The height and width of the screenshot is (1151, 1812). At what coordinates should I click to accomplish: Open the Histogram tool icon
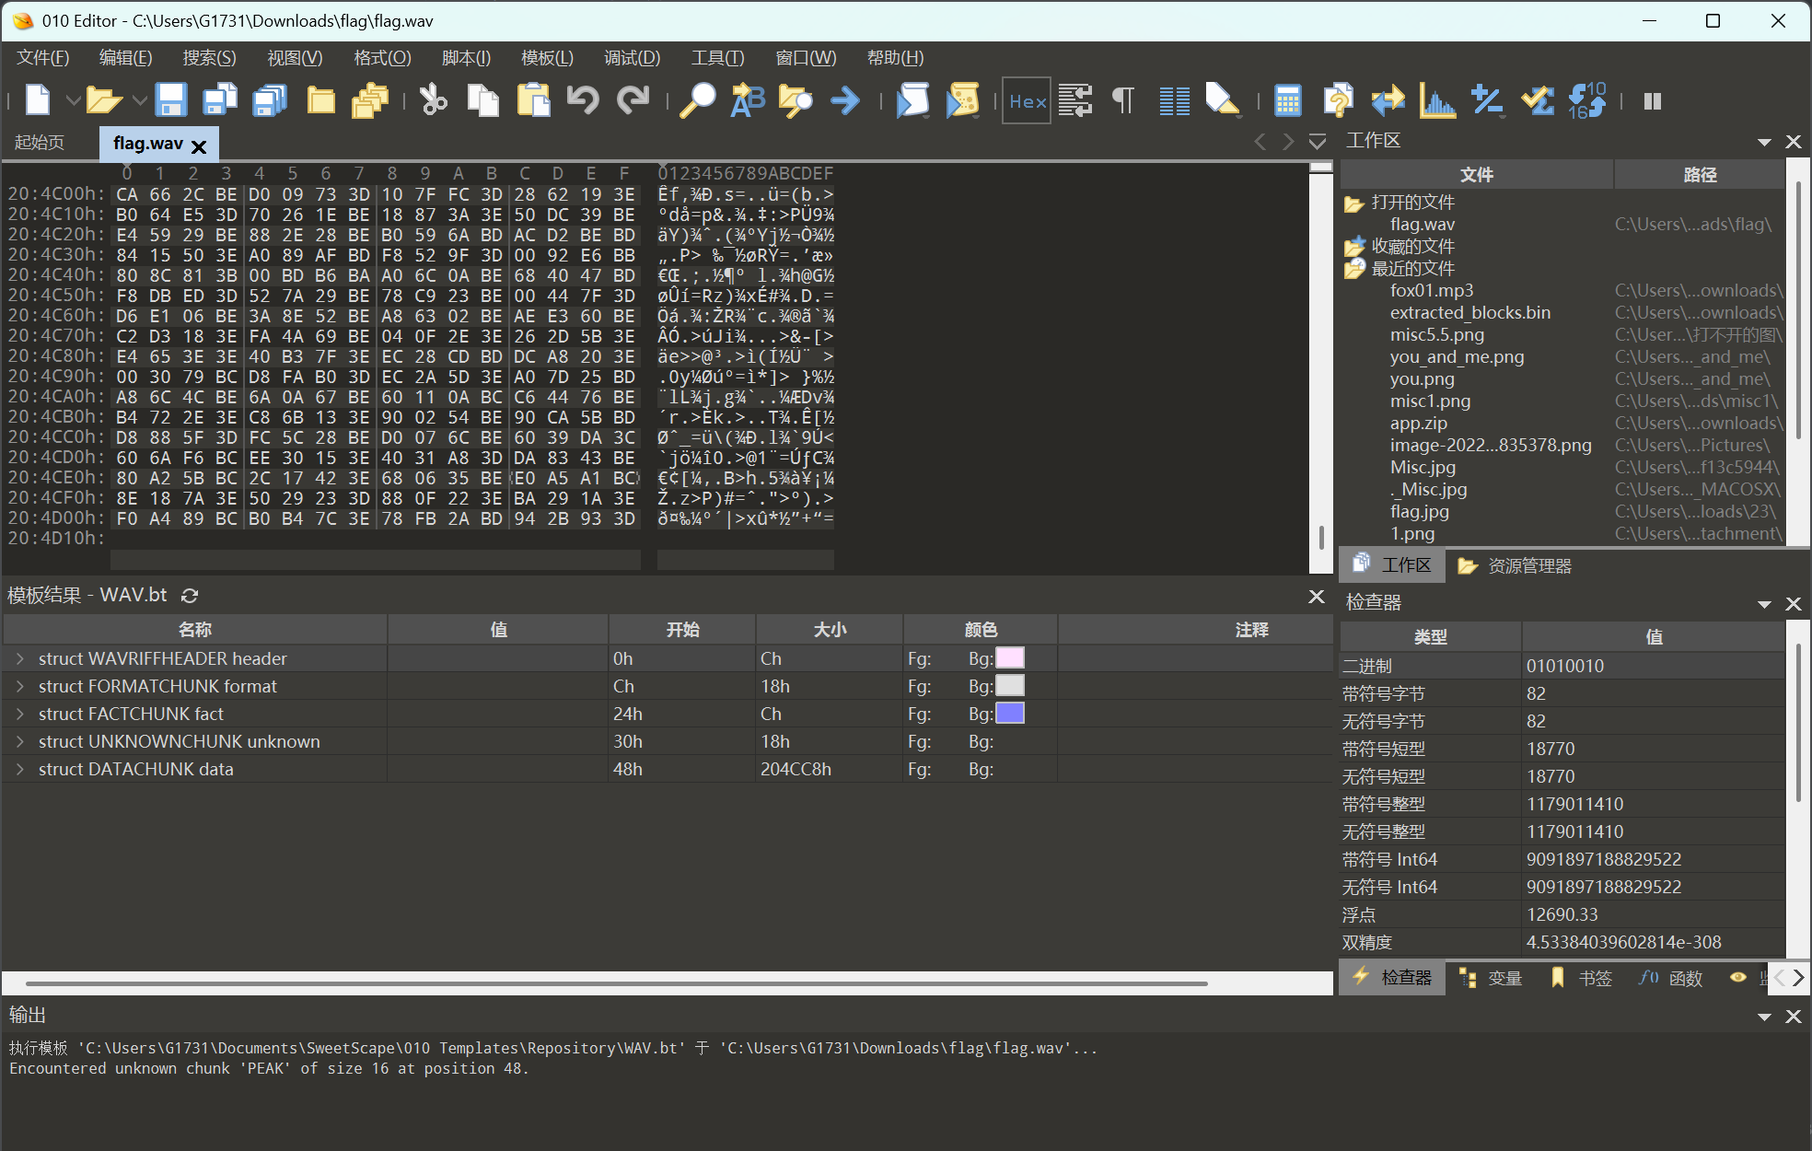(x=1437, y=100)
